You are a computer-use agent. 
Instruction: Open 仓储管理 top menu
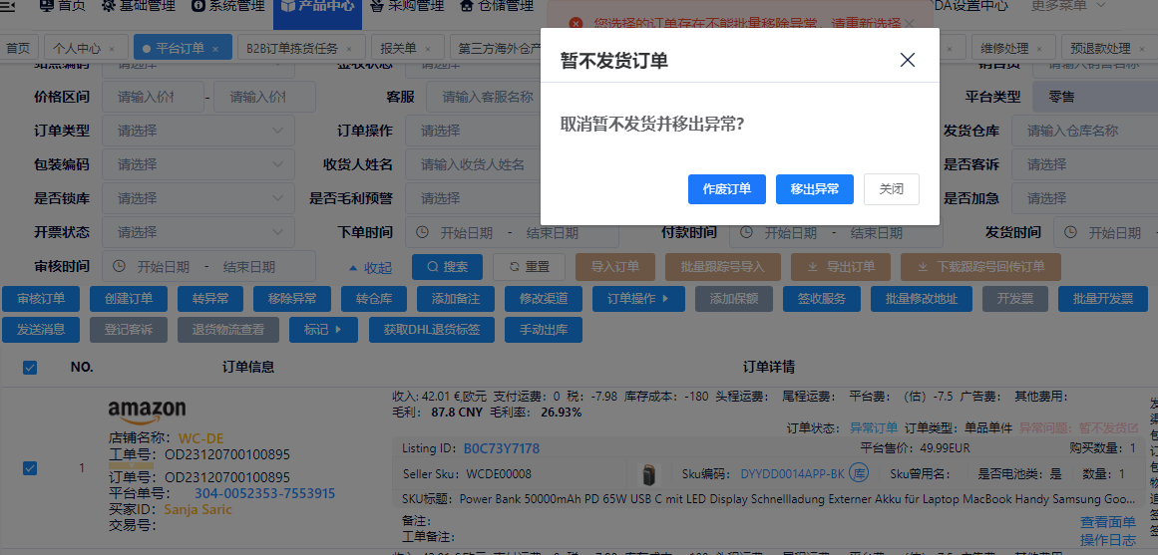pos(497,7)
